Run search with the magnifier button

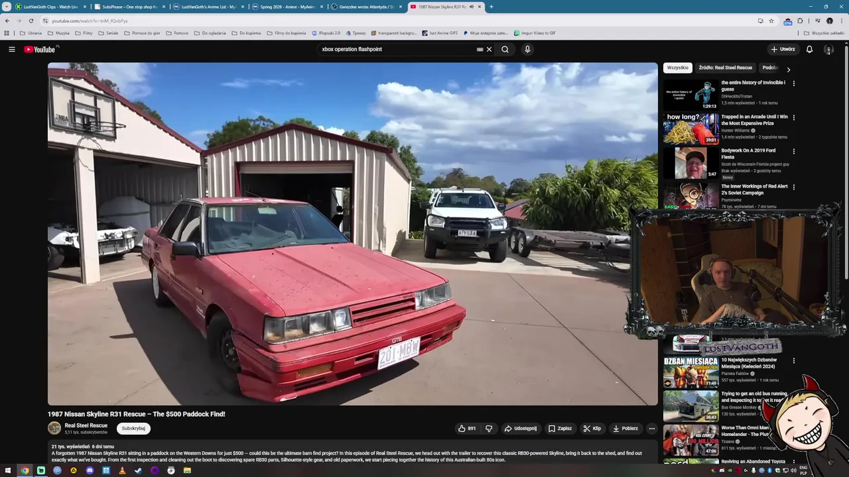pos(505,49)
